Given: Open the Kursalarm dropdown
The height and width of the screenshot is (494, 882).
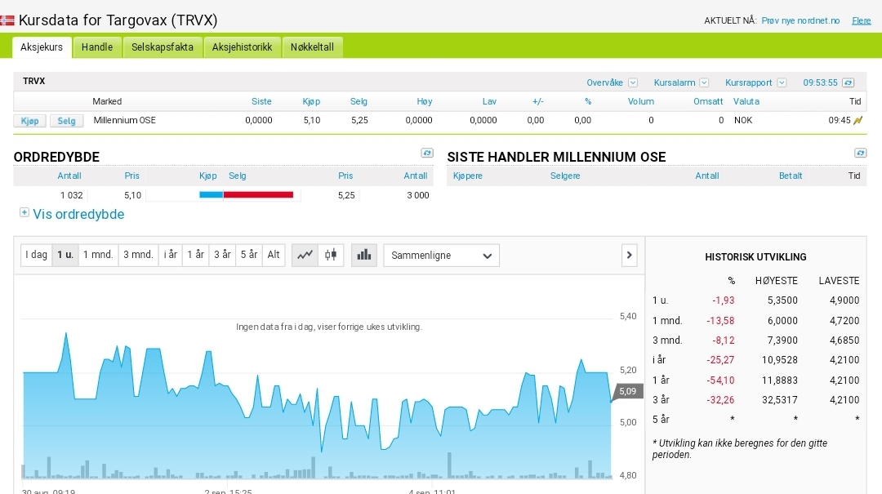Looking at the screenshot, I should (x=704, y=82).
